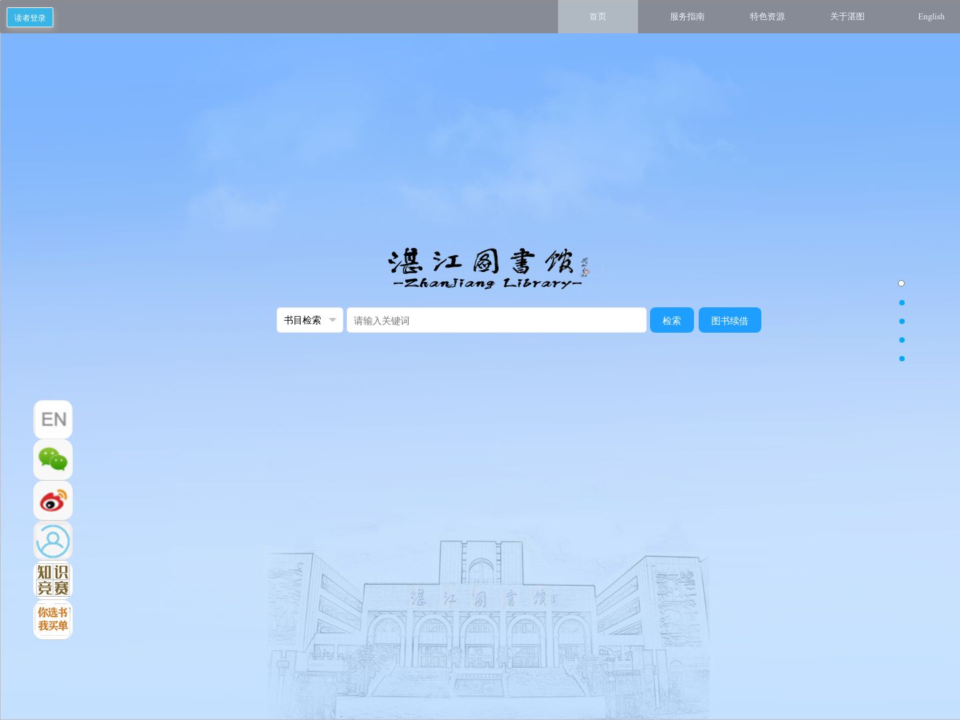Open the 书目检索 search type dropdown
The image size is (960, 720).
310,320
